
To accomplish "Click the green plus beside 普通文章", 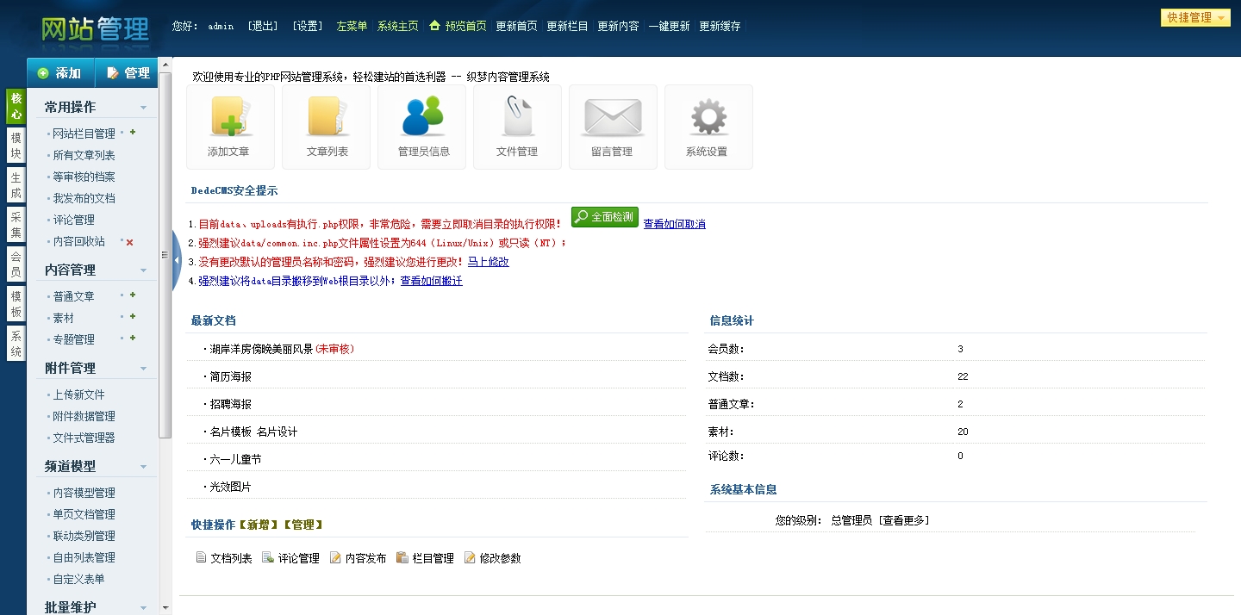I will [133, 295].
